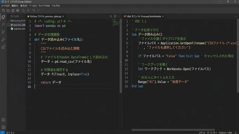
Task: Open notifications bell in status bar
Action: point(236,133)
